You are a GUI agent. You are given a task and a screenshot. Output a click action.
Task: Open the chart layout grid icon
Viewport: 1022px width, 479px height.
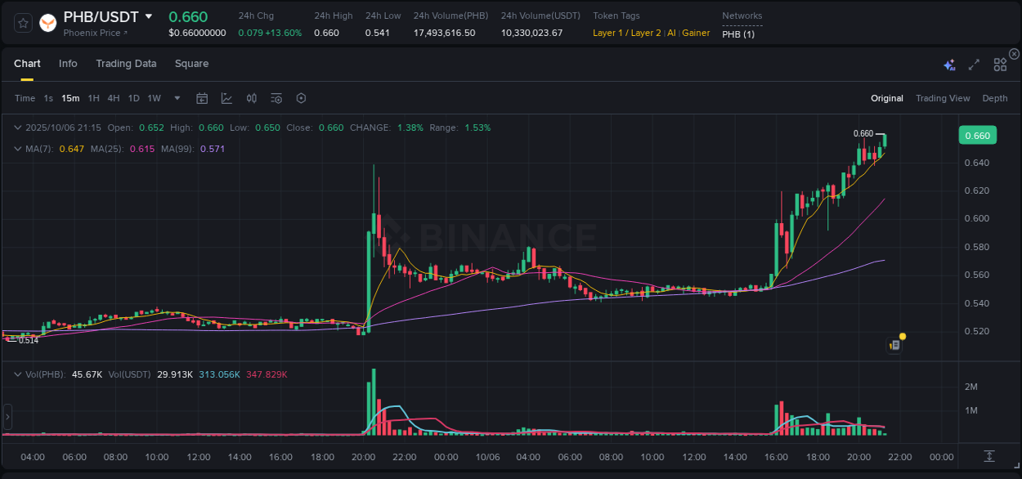[1000, 65]
